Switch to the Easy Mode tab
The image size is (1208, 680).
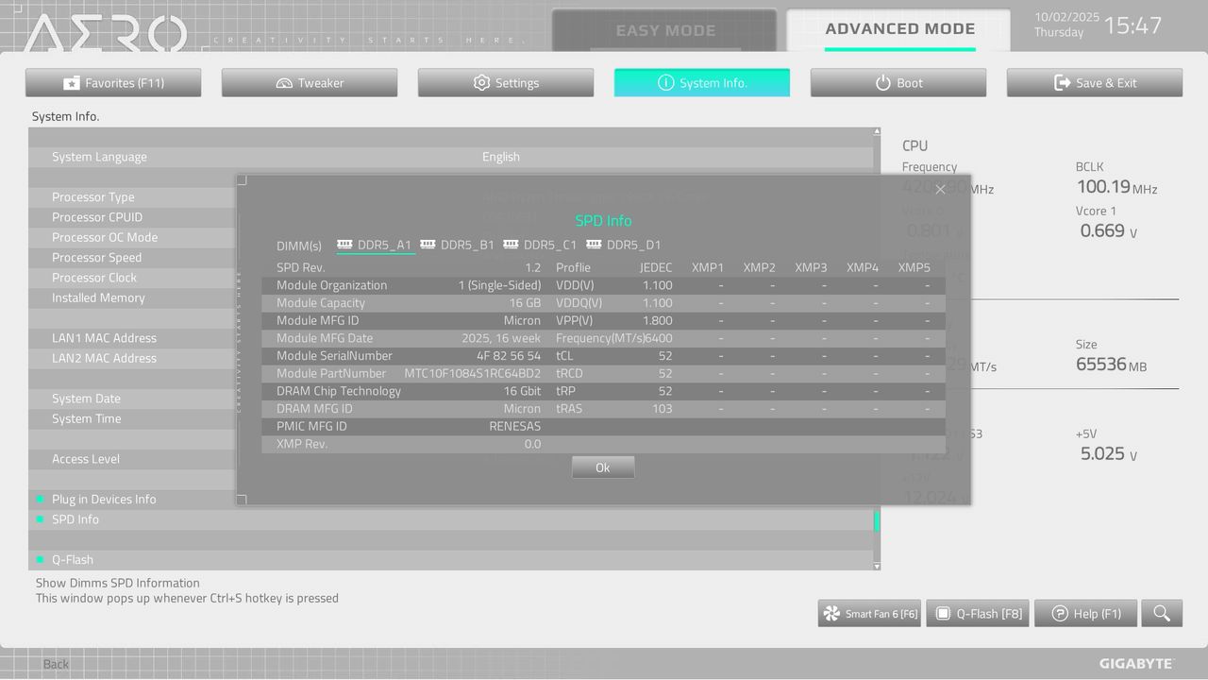tap(665, 29)
